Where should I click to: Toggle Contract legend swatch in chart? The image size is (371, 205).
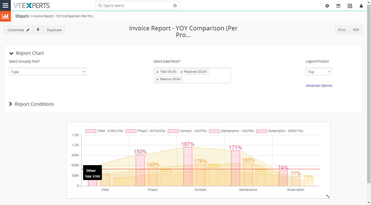coord(173,131)
